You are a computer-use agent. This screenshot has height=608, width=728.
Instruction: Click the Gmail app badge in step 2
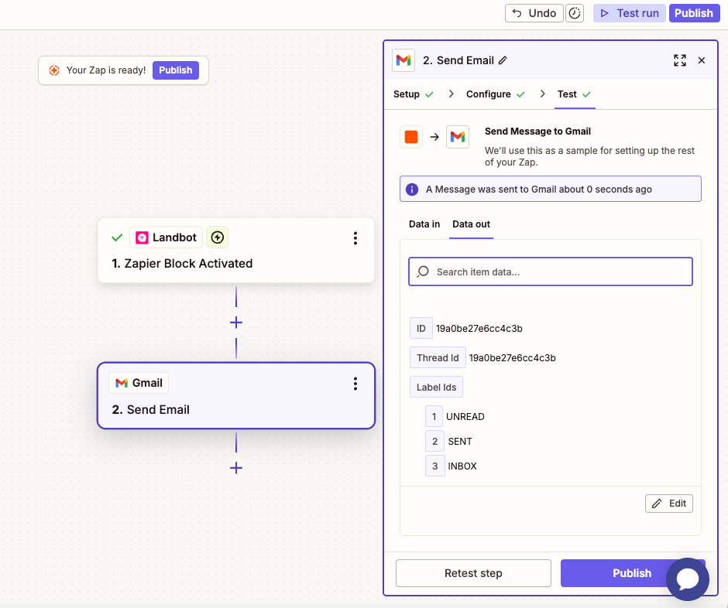pyautogui.click(x=139, y=383)
